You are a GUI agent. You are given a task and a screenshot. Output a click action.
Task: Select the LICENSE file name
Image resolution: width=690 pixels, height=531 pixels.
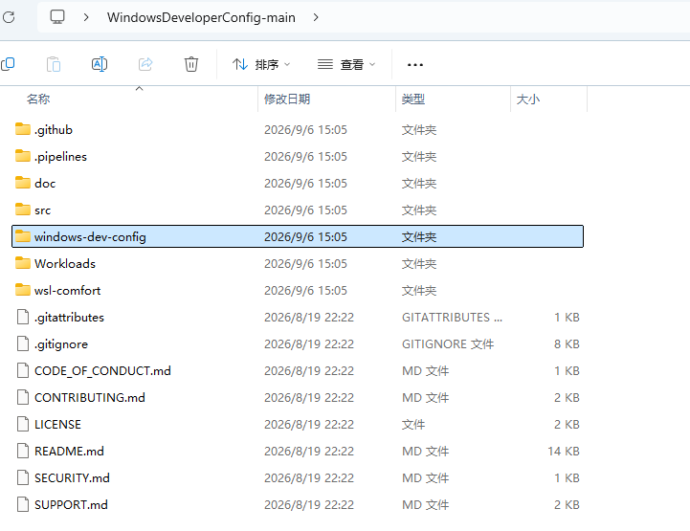tap(57, 424)
